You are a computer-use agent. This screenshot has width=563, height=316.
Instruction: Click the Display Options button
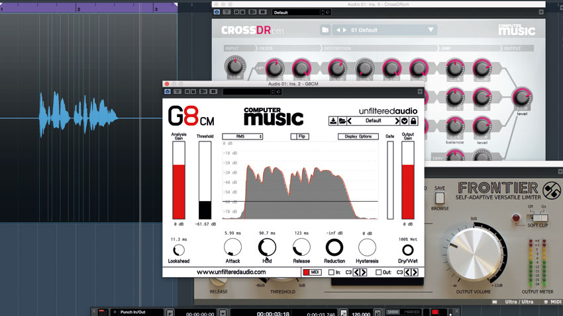(x=358, y=136)
